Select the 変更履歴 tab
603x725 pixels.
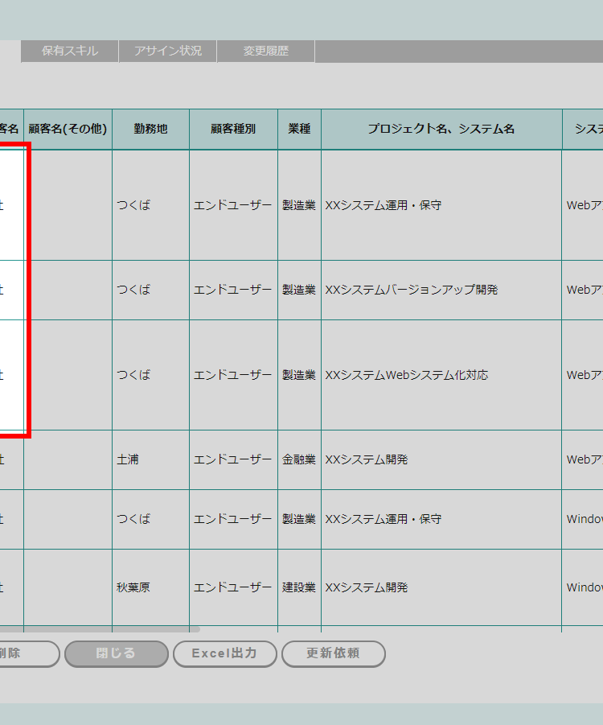pos(266,51)
